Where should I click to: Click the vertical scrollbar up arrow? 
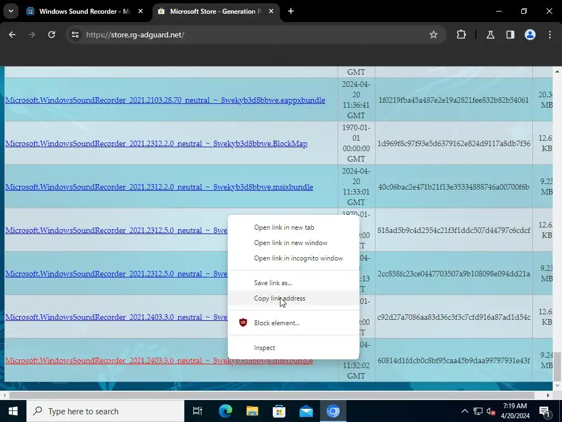coord(557,71)
